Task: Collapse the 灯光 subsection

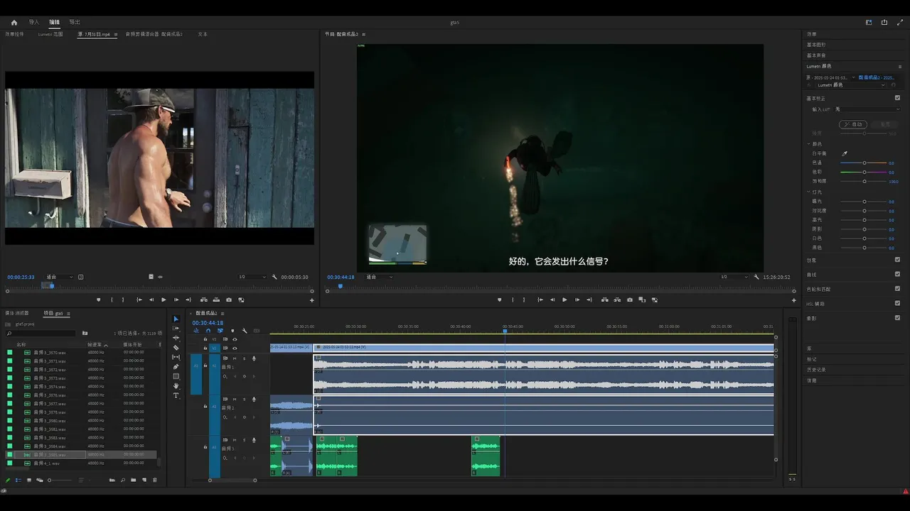Action: [808, 192]
